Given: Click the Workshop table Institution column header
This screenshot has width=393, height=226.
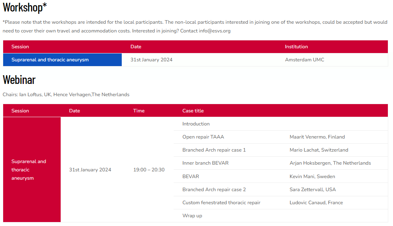Looking at the screenshot, I should tap(296, 47).
